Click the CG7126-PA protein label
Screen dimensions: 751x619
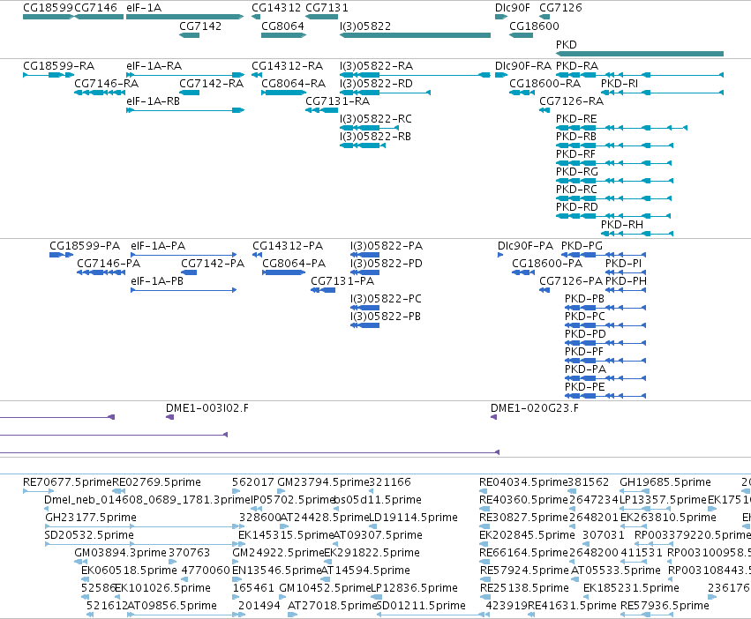(x=571, y=281)
